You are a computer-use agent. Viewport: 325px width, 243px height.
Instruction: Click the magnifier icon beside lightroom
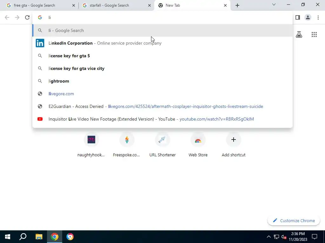point(40,81)
